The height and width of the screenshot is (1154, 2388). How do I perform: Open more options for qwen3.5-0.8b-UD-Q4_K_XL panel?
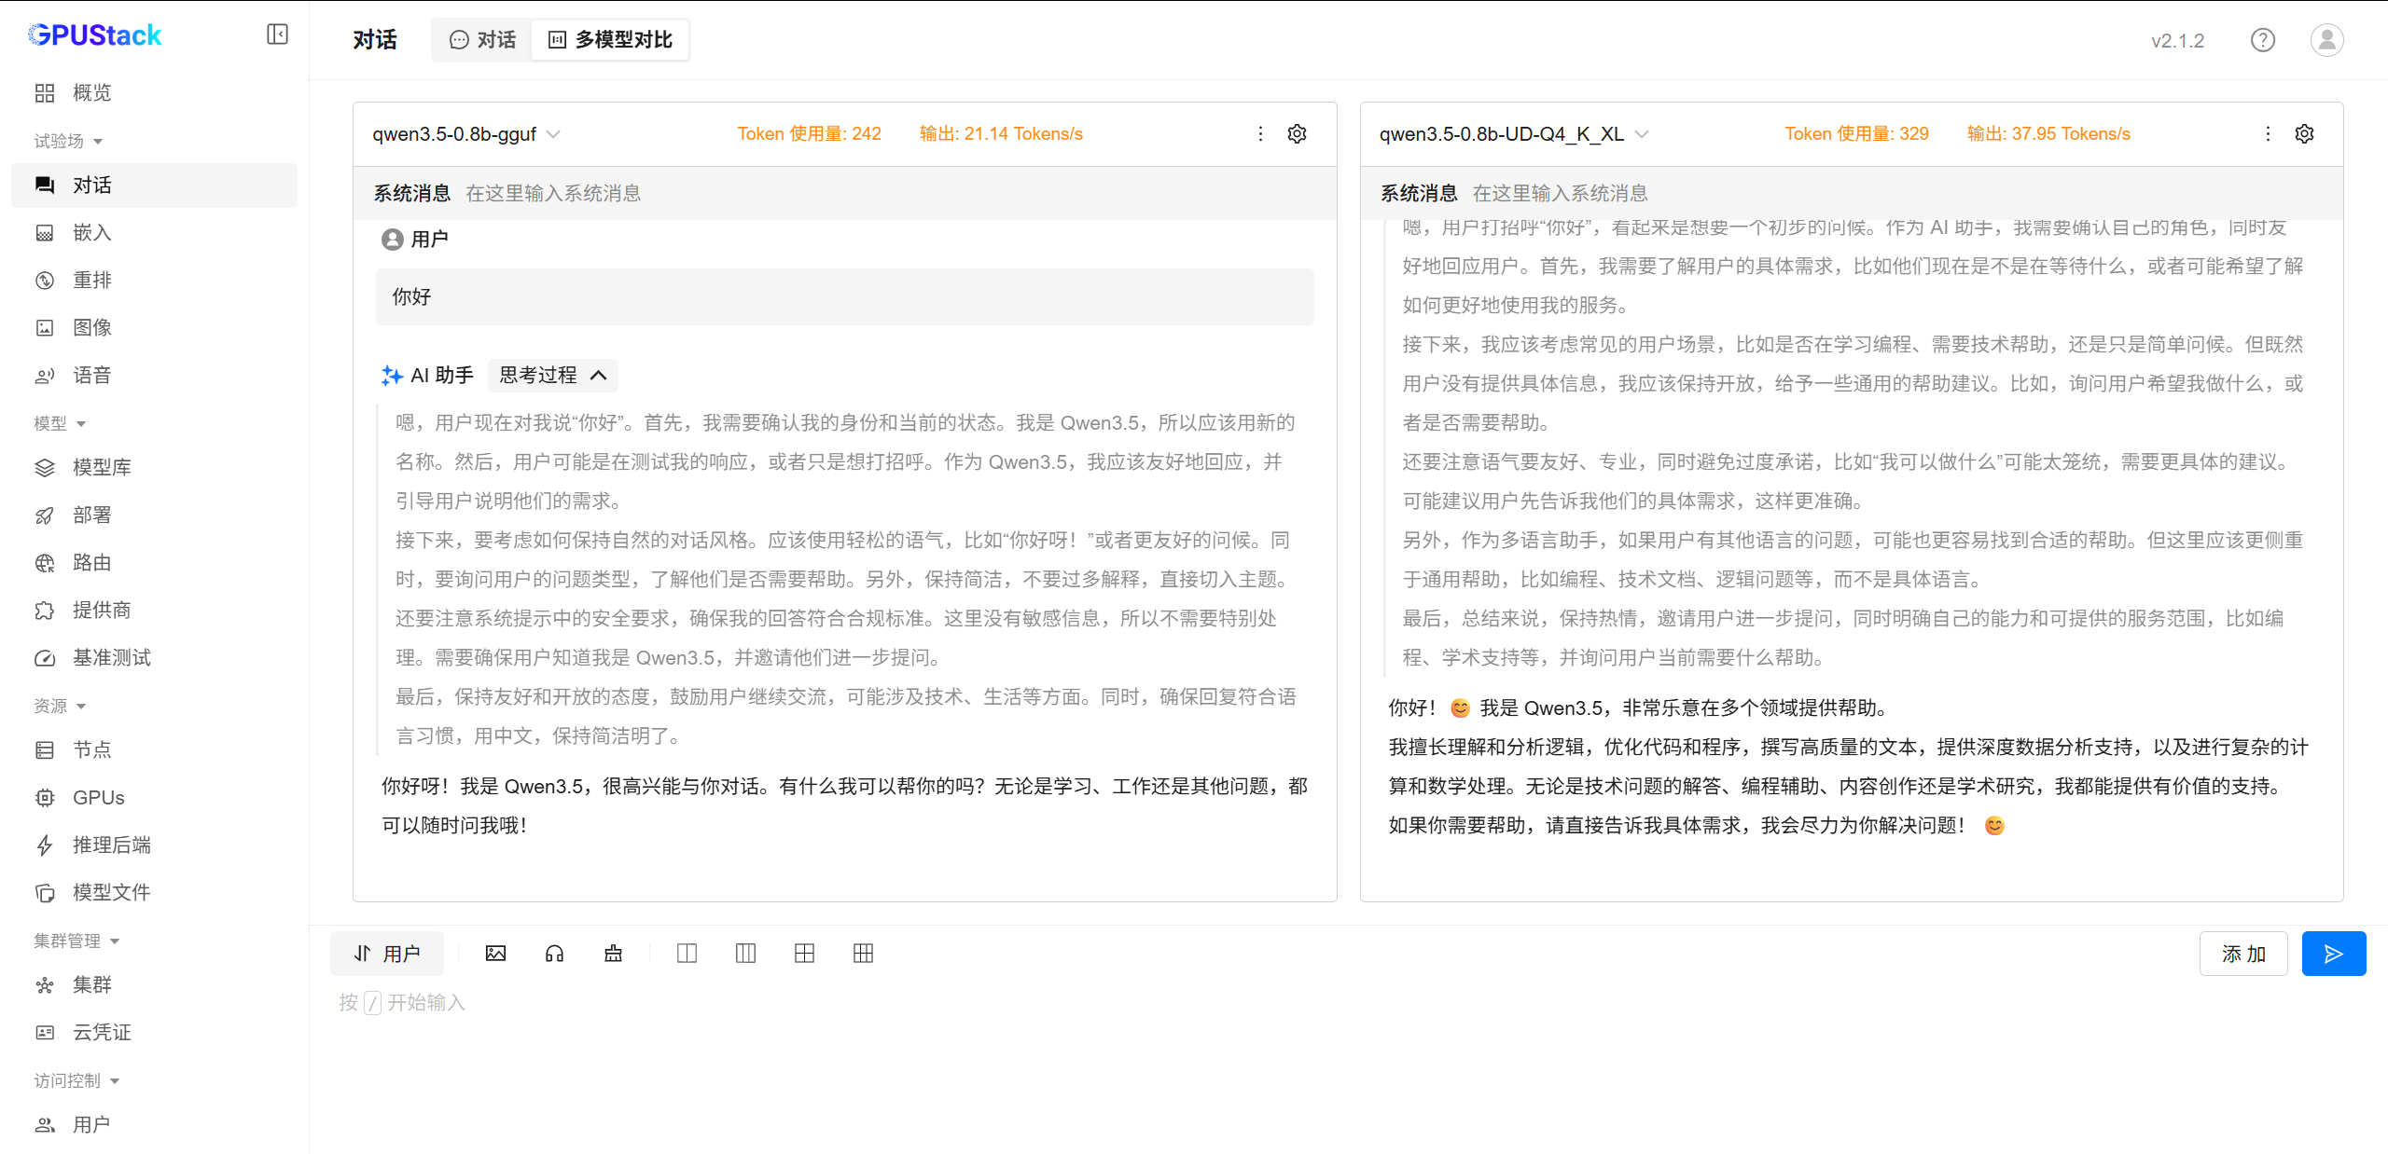click(2268, 134)
